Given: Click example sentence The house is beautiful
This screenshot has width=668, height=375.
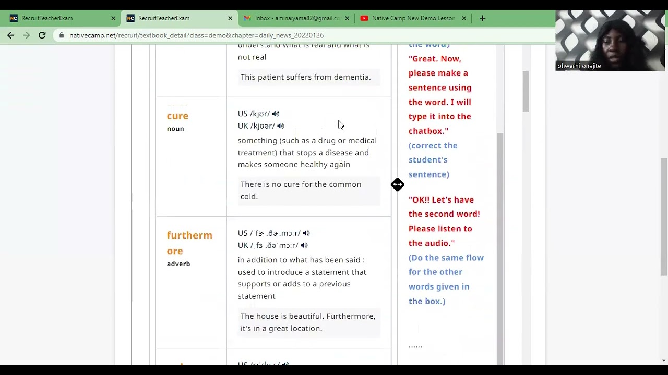Looking at the screenshot, I should coord(308,322).
